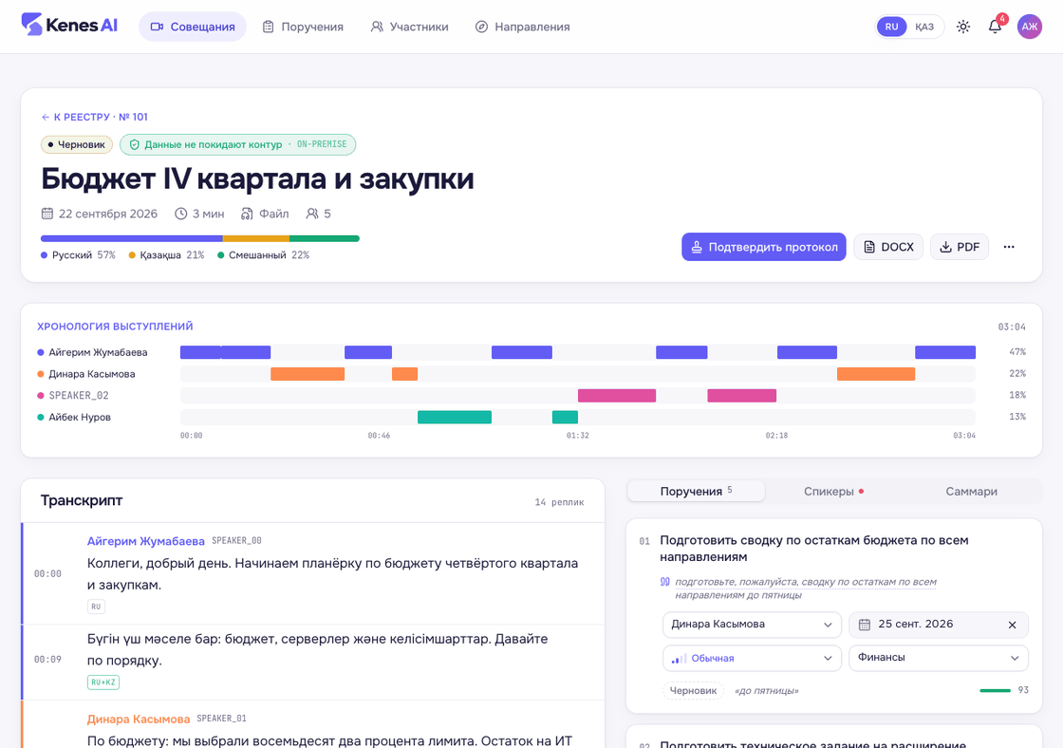Click the RU+KZ language tag in transcript
The width and height of the screenshot is (1063, 748).
click(x=103, y=683)
